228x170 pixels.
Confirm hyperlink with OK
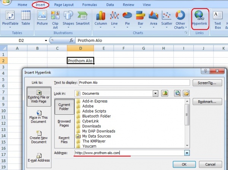(x=184, y=164)
